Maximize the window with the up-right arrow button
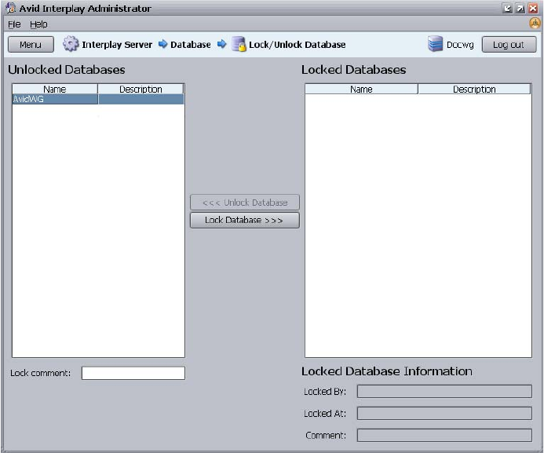544x453 pixels. (x=520, y=9)
